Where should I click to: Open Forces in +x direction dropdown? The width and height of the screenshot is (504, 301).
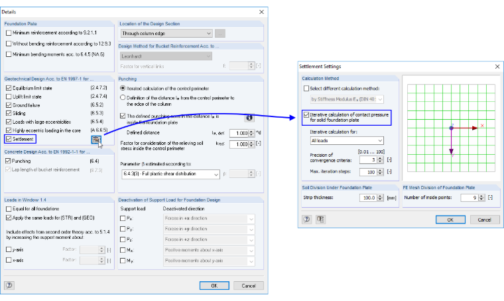tap(209, 218)
